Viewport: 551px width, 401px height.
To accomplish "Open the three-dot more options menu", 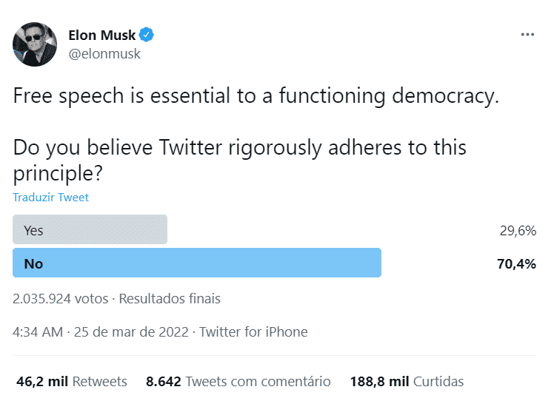I will [527, 35].
